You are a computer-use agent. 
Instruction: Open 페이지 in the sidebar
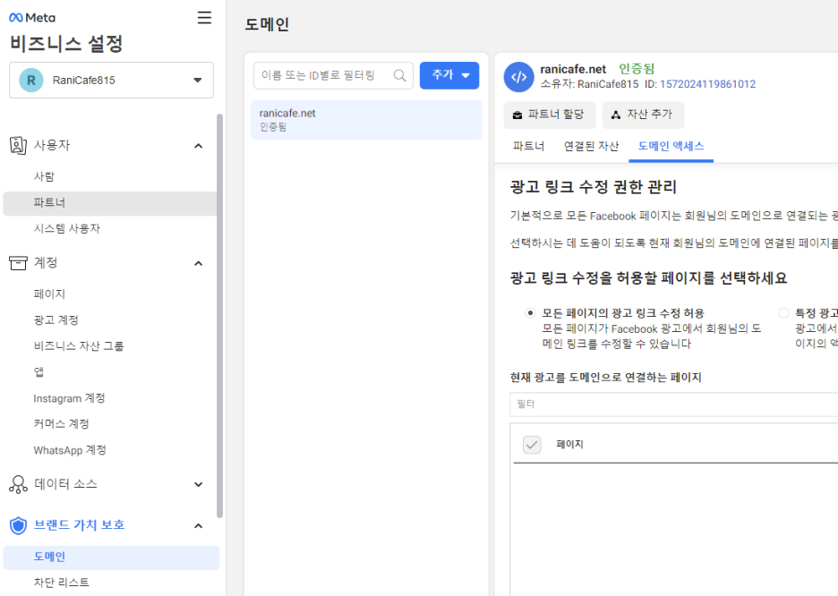pyautogui.click(x=49, y=294)
